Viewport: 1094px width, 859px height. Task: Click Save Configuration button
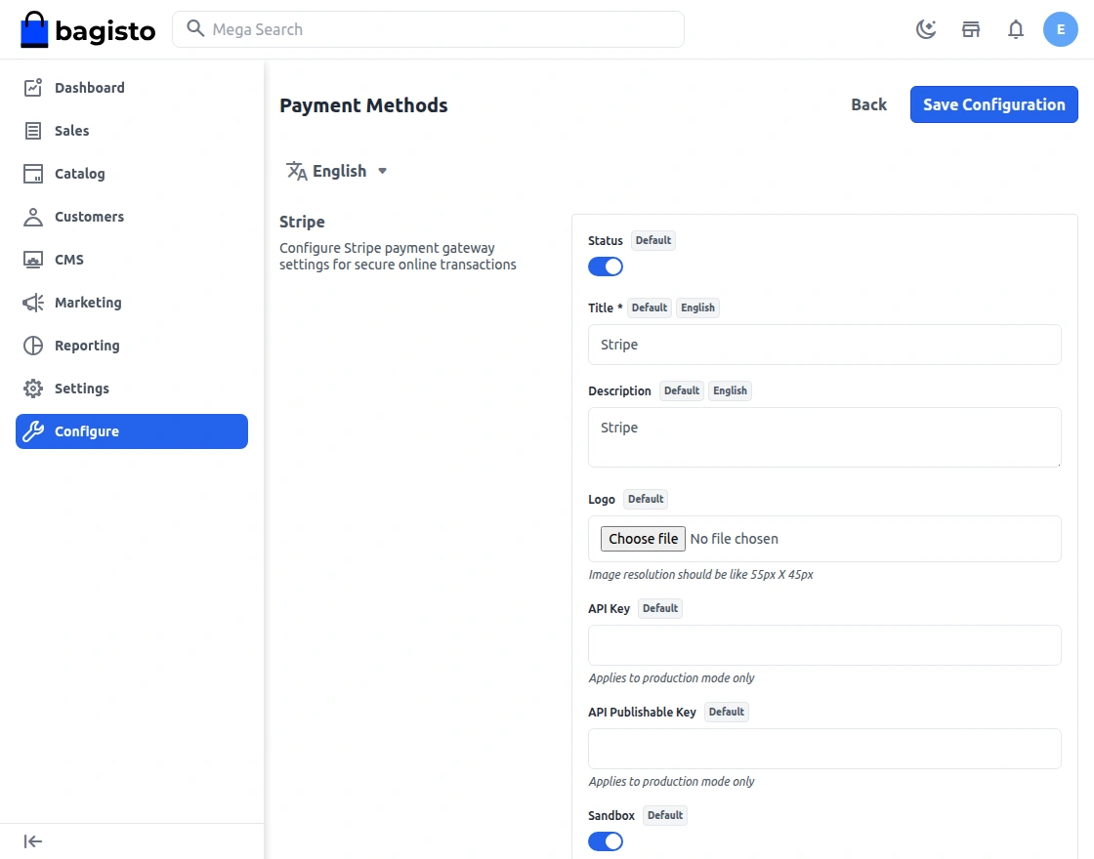993,104
